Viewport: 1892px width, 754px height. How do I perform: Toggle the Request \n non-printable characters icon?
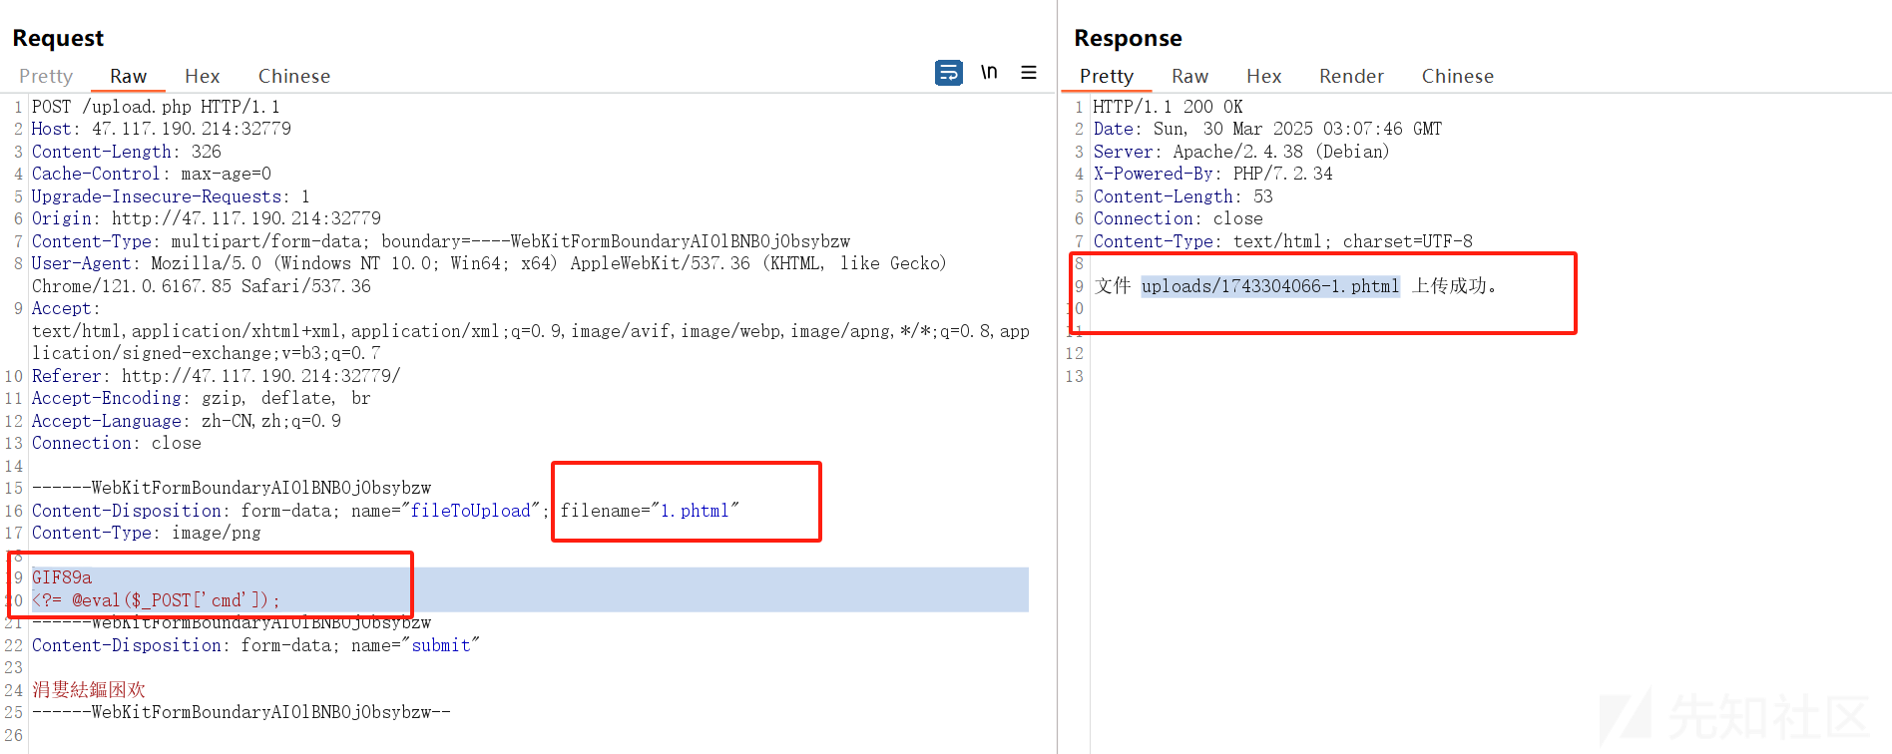tap(989, 73)
